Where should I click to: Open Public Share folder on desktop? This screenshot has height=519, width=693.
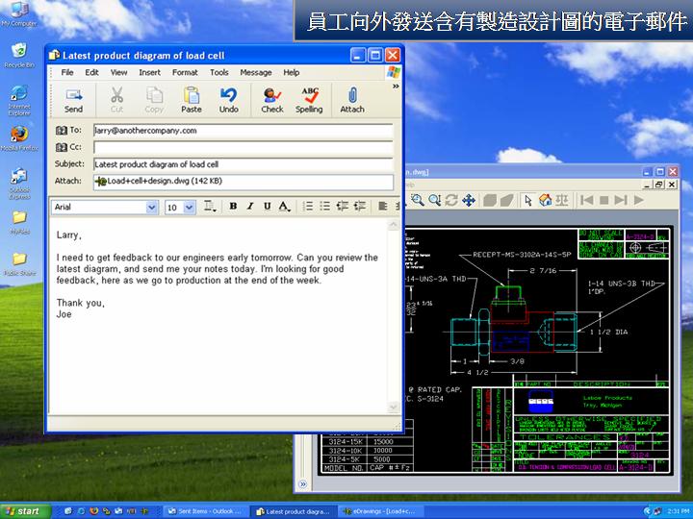pos(19,264)
